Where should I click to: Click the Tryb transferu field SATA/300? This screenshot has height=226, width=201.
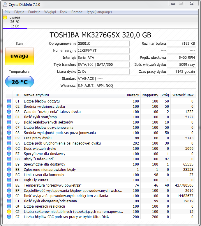coord(103,65)
